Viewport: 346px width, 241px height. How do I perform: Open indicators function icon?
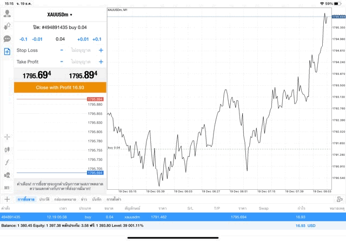pos(7,162)
